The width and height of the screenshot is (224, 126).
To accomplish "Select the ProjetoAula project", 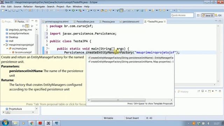I will click(x=14, y=109).
